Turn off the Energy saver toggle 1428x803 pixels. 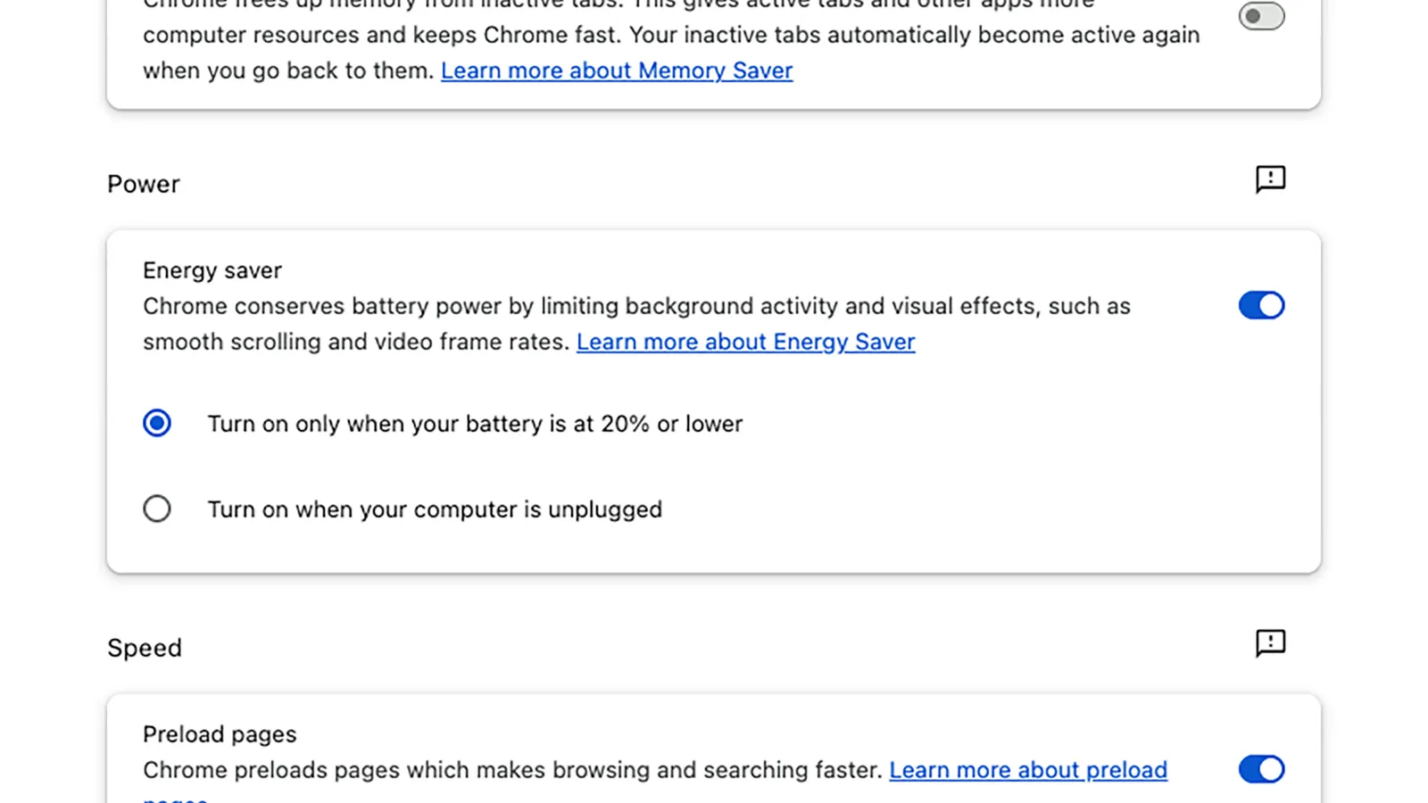1261,305
